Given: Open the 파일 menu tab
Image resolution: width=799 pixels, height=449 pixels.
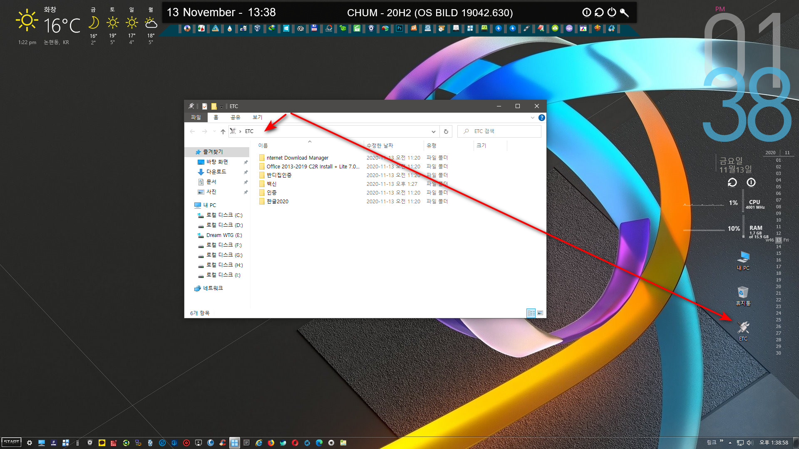Looking at the screenshot, I should (x=196, y=118).
